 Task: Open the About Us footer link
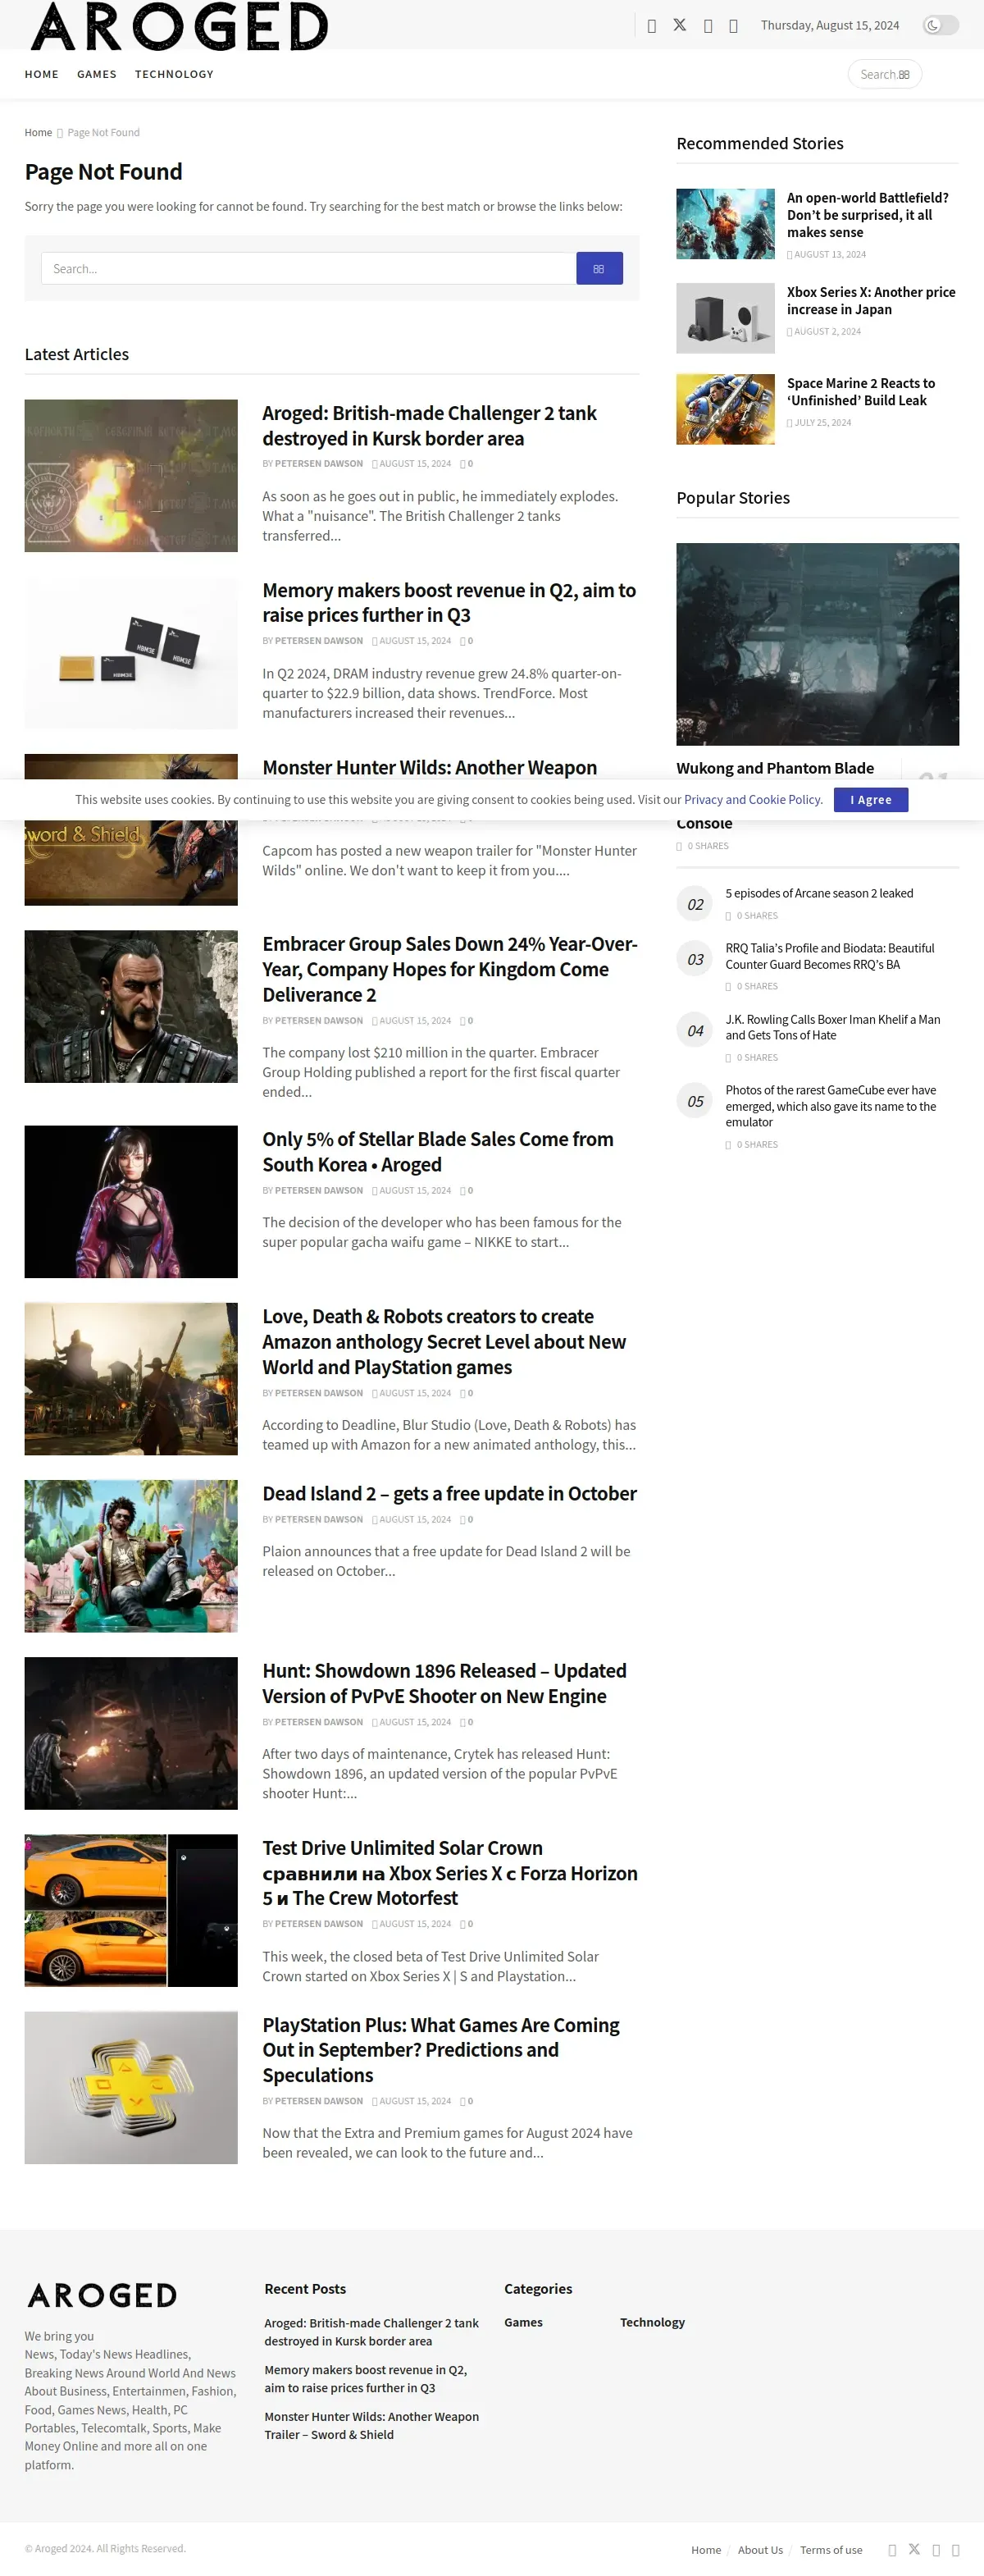[x=760, y=2550]
